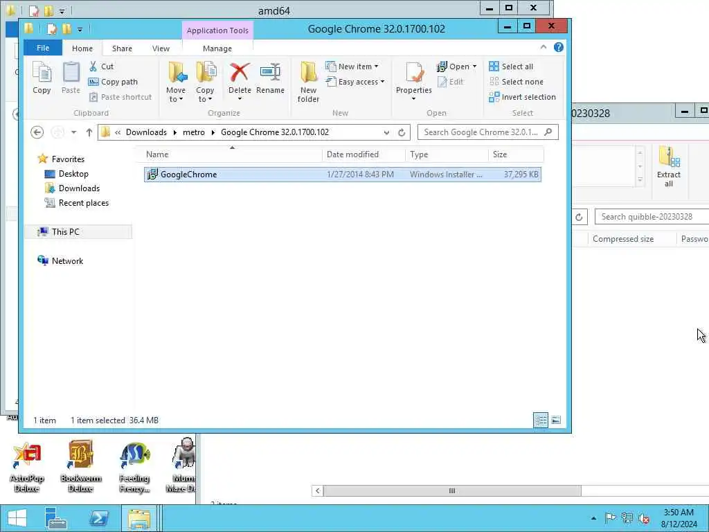Image resolution: width=709 pixels, height=532 pixels.
Task: Sort by the Name column header
Action: 229,154
